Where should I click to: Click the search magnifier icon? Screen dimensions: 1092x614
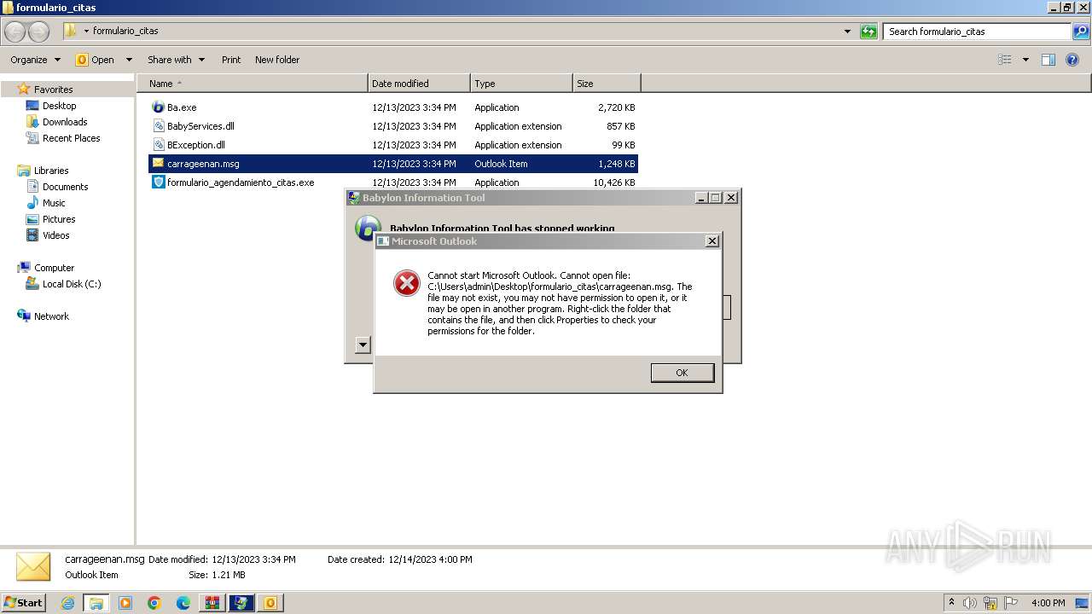[x=1080, y=32]
